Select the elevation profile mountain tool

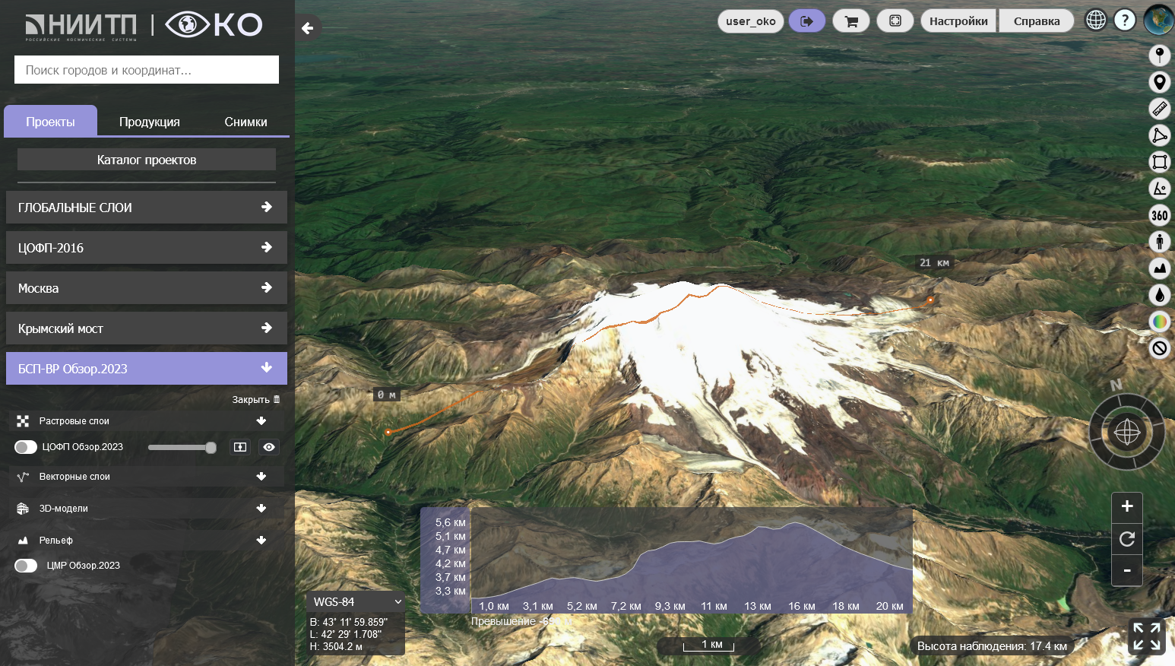pyautogui.click(x=1159, y=268)
